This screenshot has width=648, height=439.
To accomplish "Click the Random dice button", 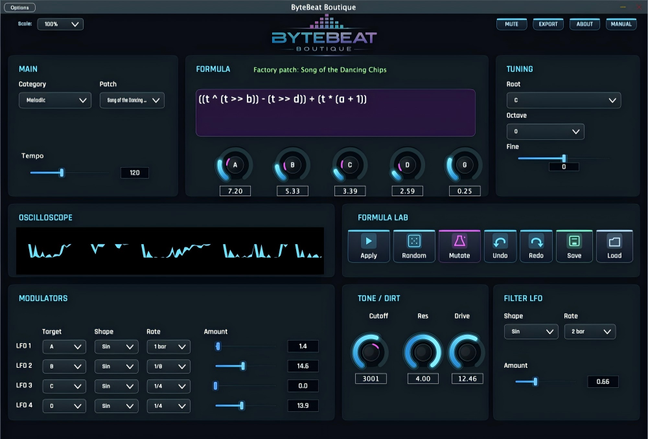I will click(414, 246).
